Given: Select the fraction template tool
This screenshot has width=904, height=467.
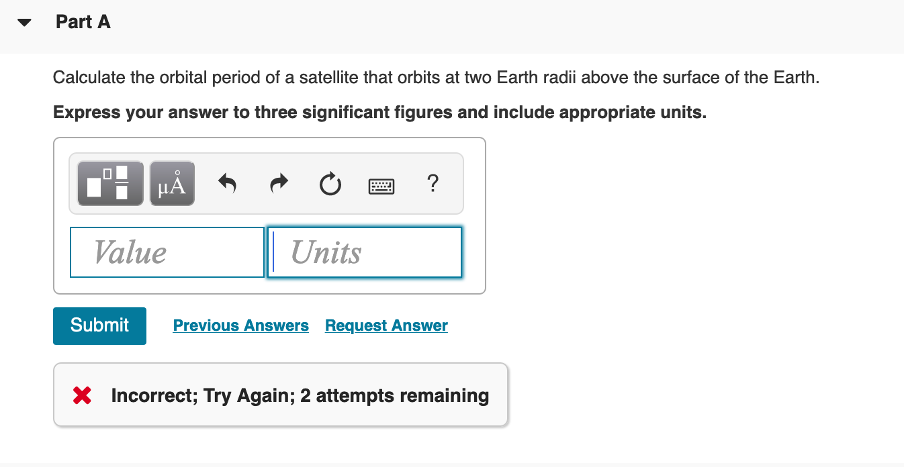Looking at the screenshot, I should click(109, 183).
